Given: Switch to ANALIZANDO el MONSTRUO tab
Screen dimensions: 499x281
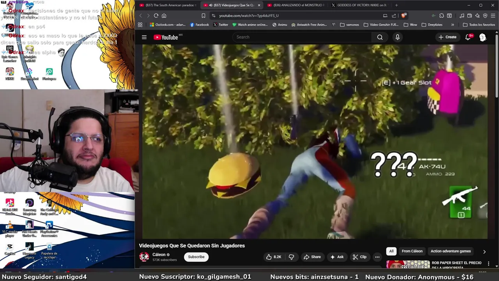Looking at the screenshot, I should point(296,5).
